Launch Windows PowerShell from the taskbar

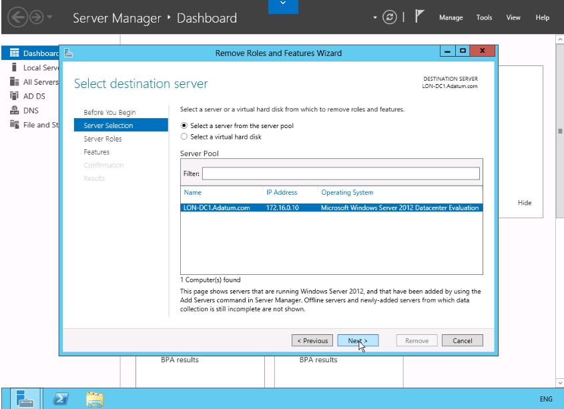tap(61, 398)
